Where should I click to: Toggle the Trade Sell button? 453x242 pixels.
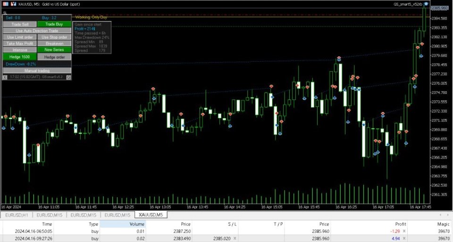pos(20,24)
